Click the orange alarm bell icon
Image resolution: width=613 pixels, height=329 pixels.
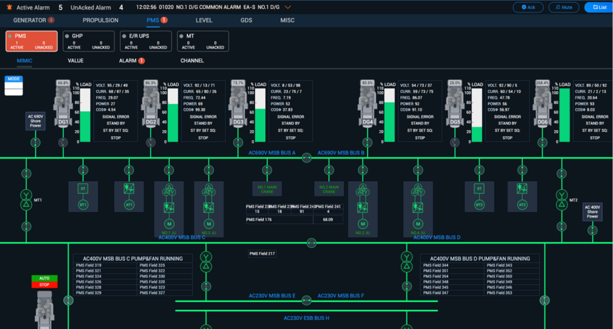[8, 8]
